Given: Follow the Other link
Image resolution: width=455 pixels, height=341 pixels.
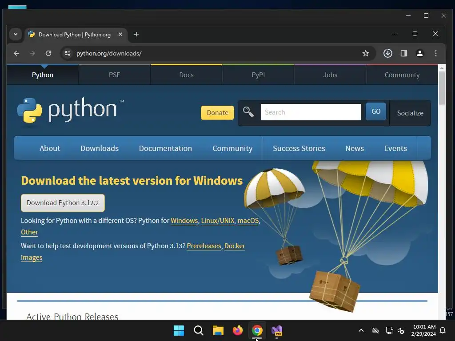Looking at the screenshot, I should pyautogui.click(x=29, y=232).
